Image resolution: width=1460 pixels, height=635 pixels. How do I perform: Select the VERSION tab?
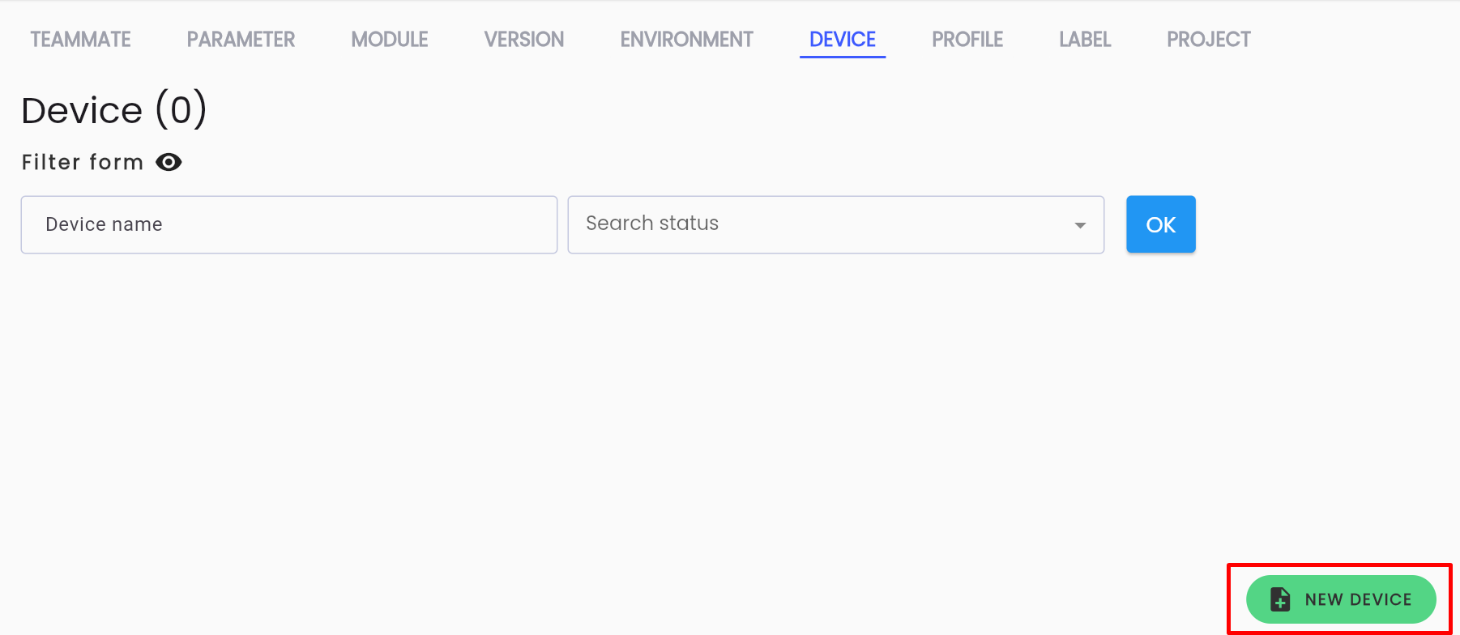point(524,40)
